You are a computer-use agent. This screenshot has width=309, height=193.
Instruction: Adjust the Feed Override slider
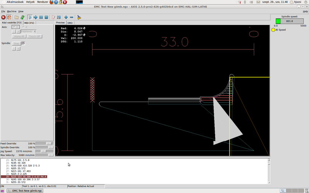(48, 143)
